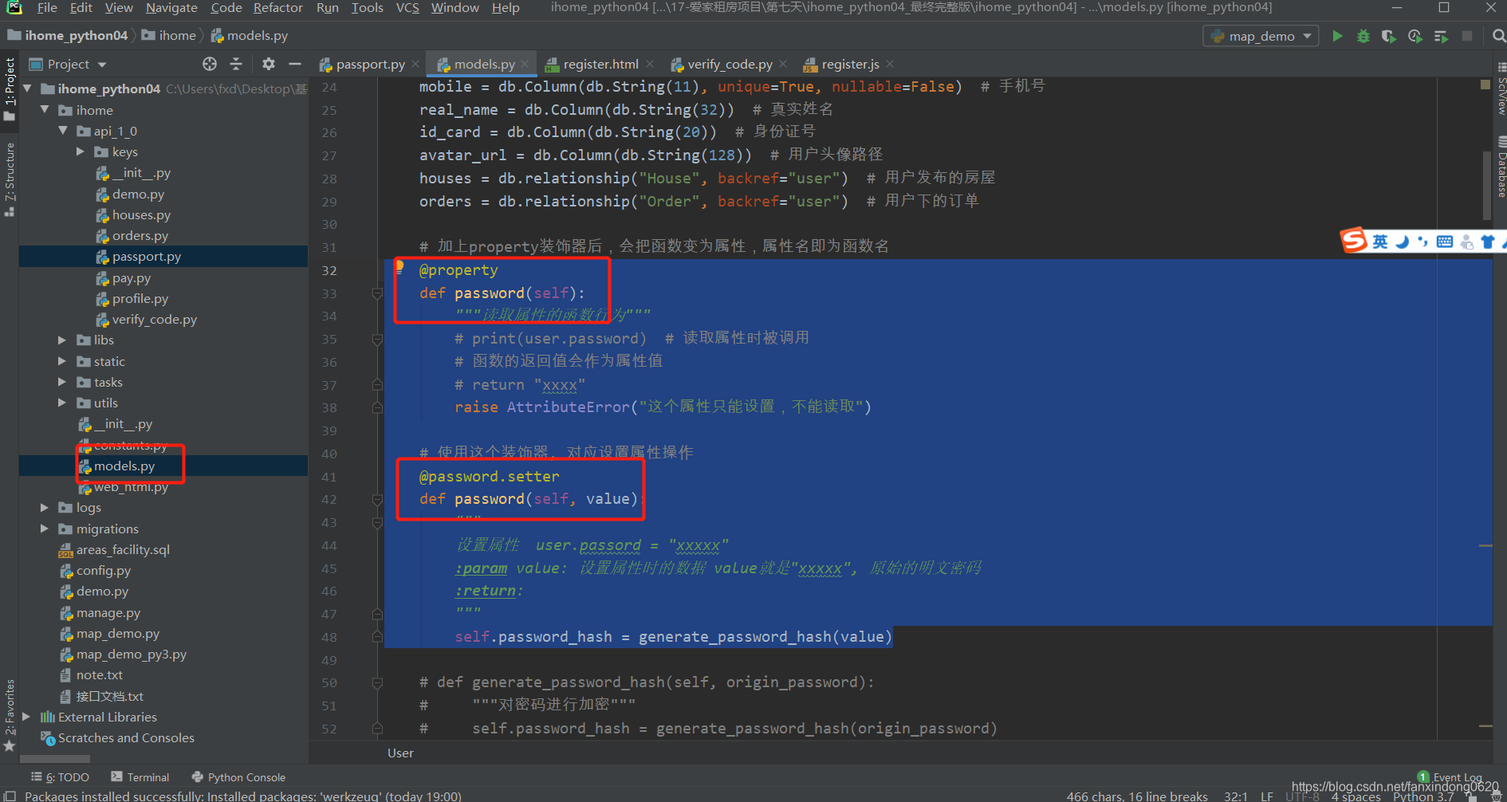Viewport: 1507px width, 802px height.
Task: Expand the tasks folder
Action: 63,382
